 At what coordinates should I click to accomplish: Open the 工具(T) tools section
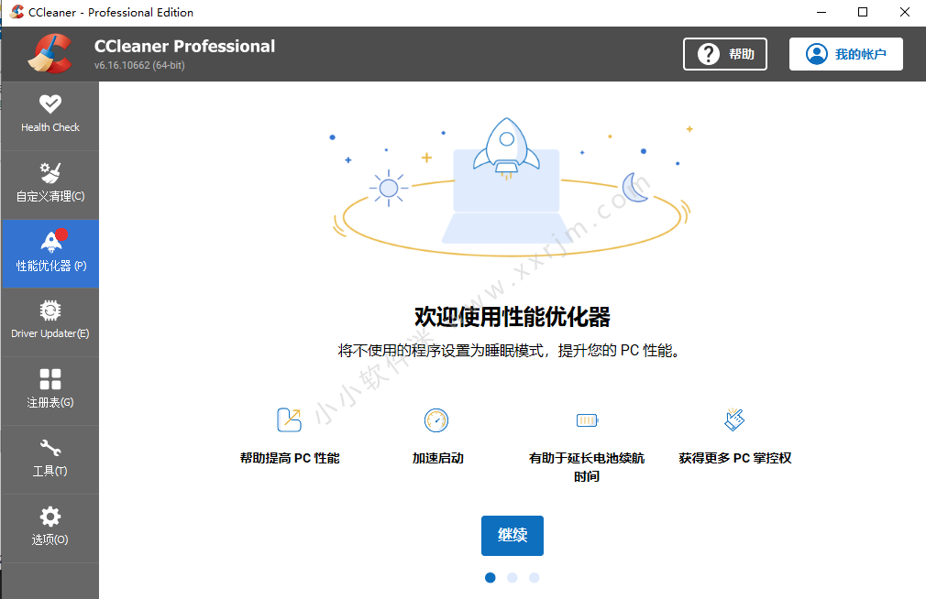pos(50,460)
